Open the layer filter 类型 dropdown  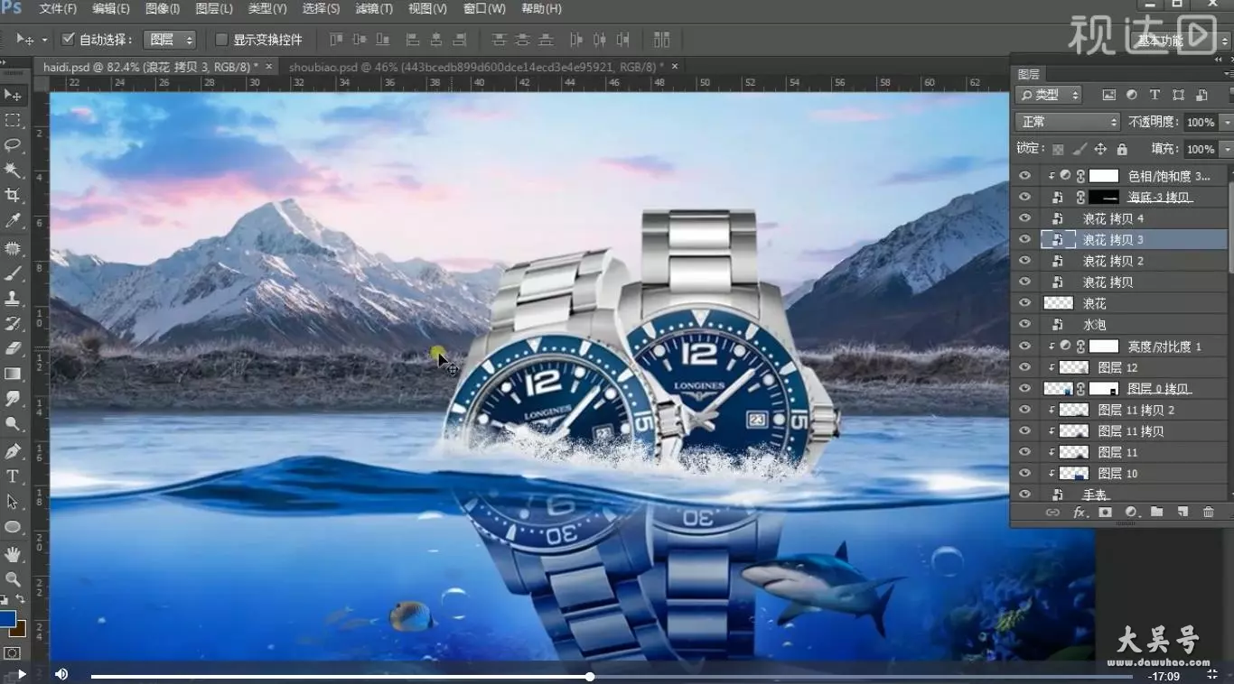point(1049,95)
